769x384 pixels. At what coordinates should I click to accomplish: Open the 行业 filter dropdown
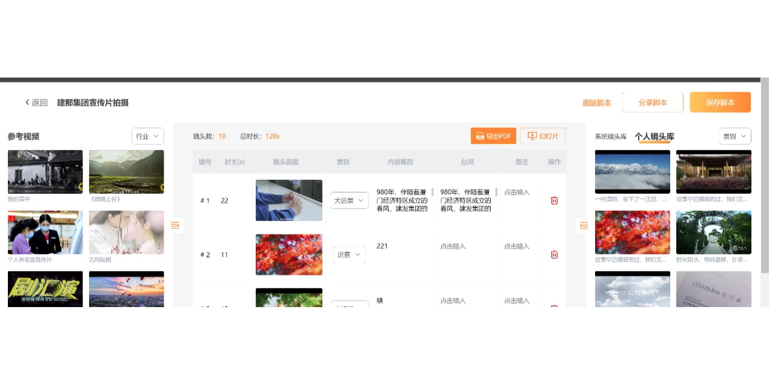(x=147, y=136)
